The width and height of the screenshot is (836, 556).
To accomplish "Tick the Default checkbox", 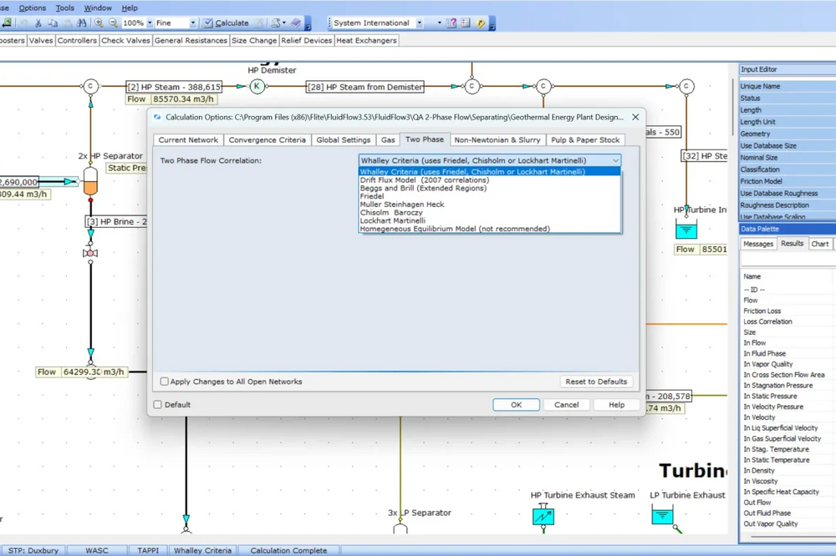I will click(158, 405).
